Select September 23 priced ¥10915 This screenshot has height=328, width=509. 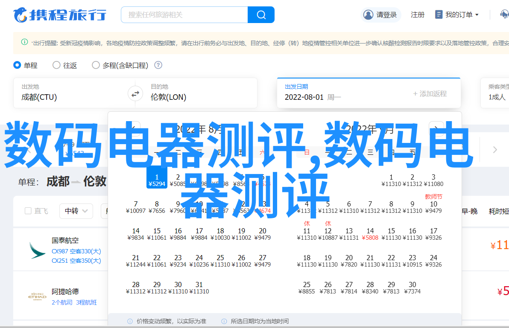(412, 261)
